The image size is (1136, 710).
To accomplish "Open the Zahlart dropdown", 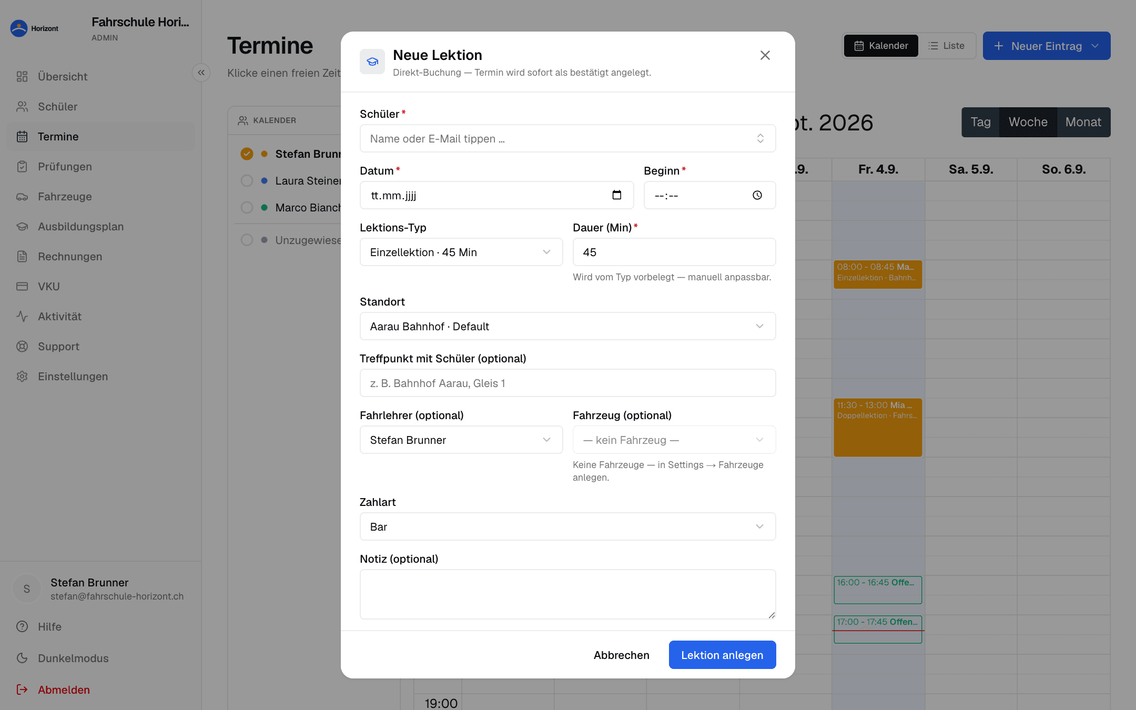I will coord(567,526).
